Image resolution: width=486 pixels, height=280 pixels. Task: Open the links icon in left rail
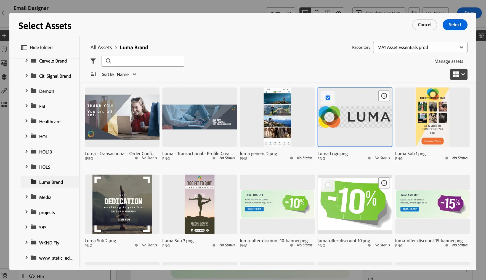tap(4, 91)
